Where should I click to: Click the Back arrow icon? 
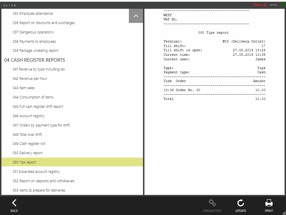point(14,203)
